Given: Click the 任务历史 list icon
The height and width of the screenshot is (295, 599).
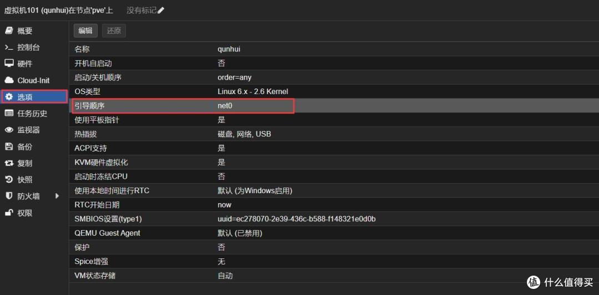Looking at the screenshot, I should pyautogui.click(x=9, y=113).
